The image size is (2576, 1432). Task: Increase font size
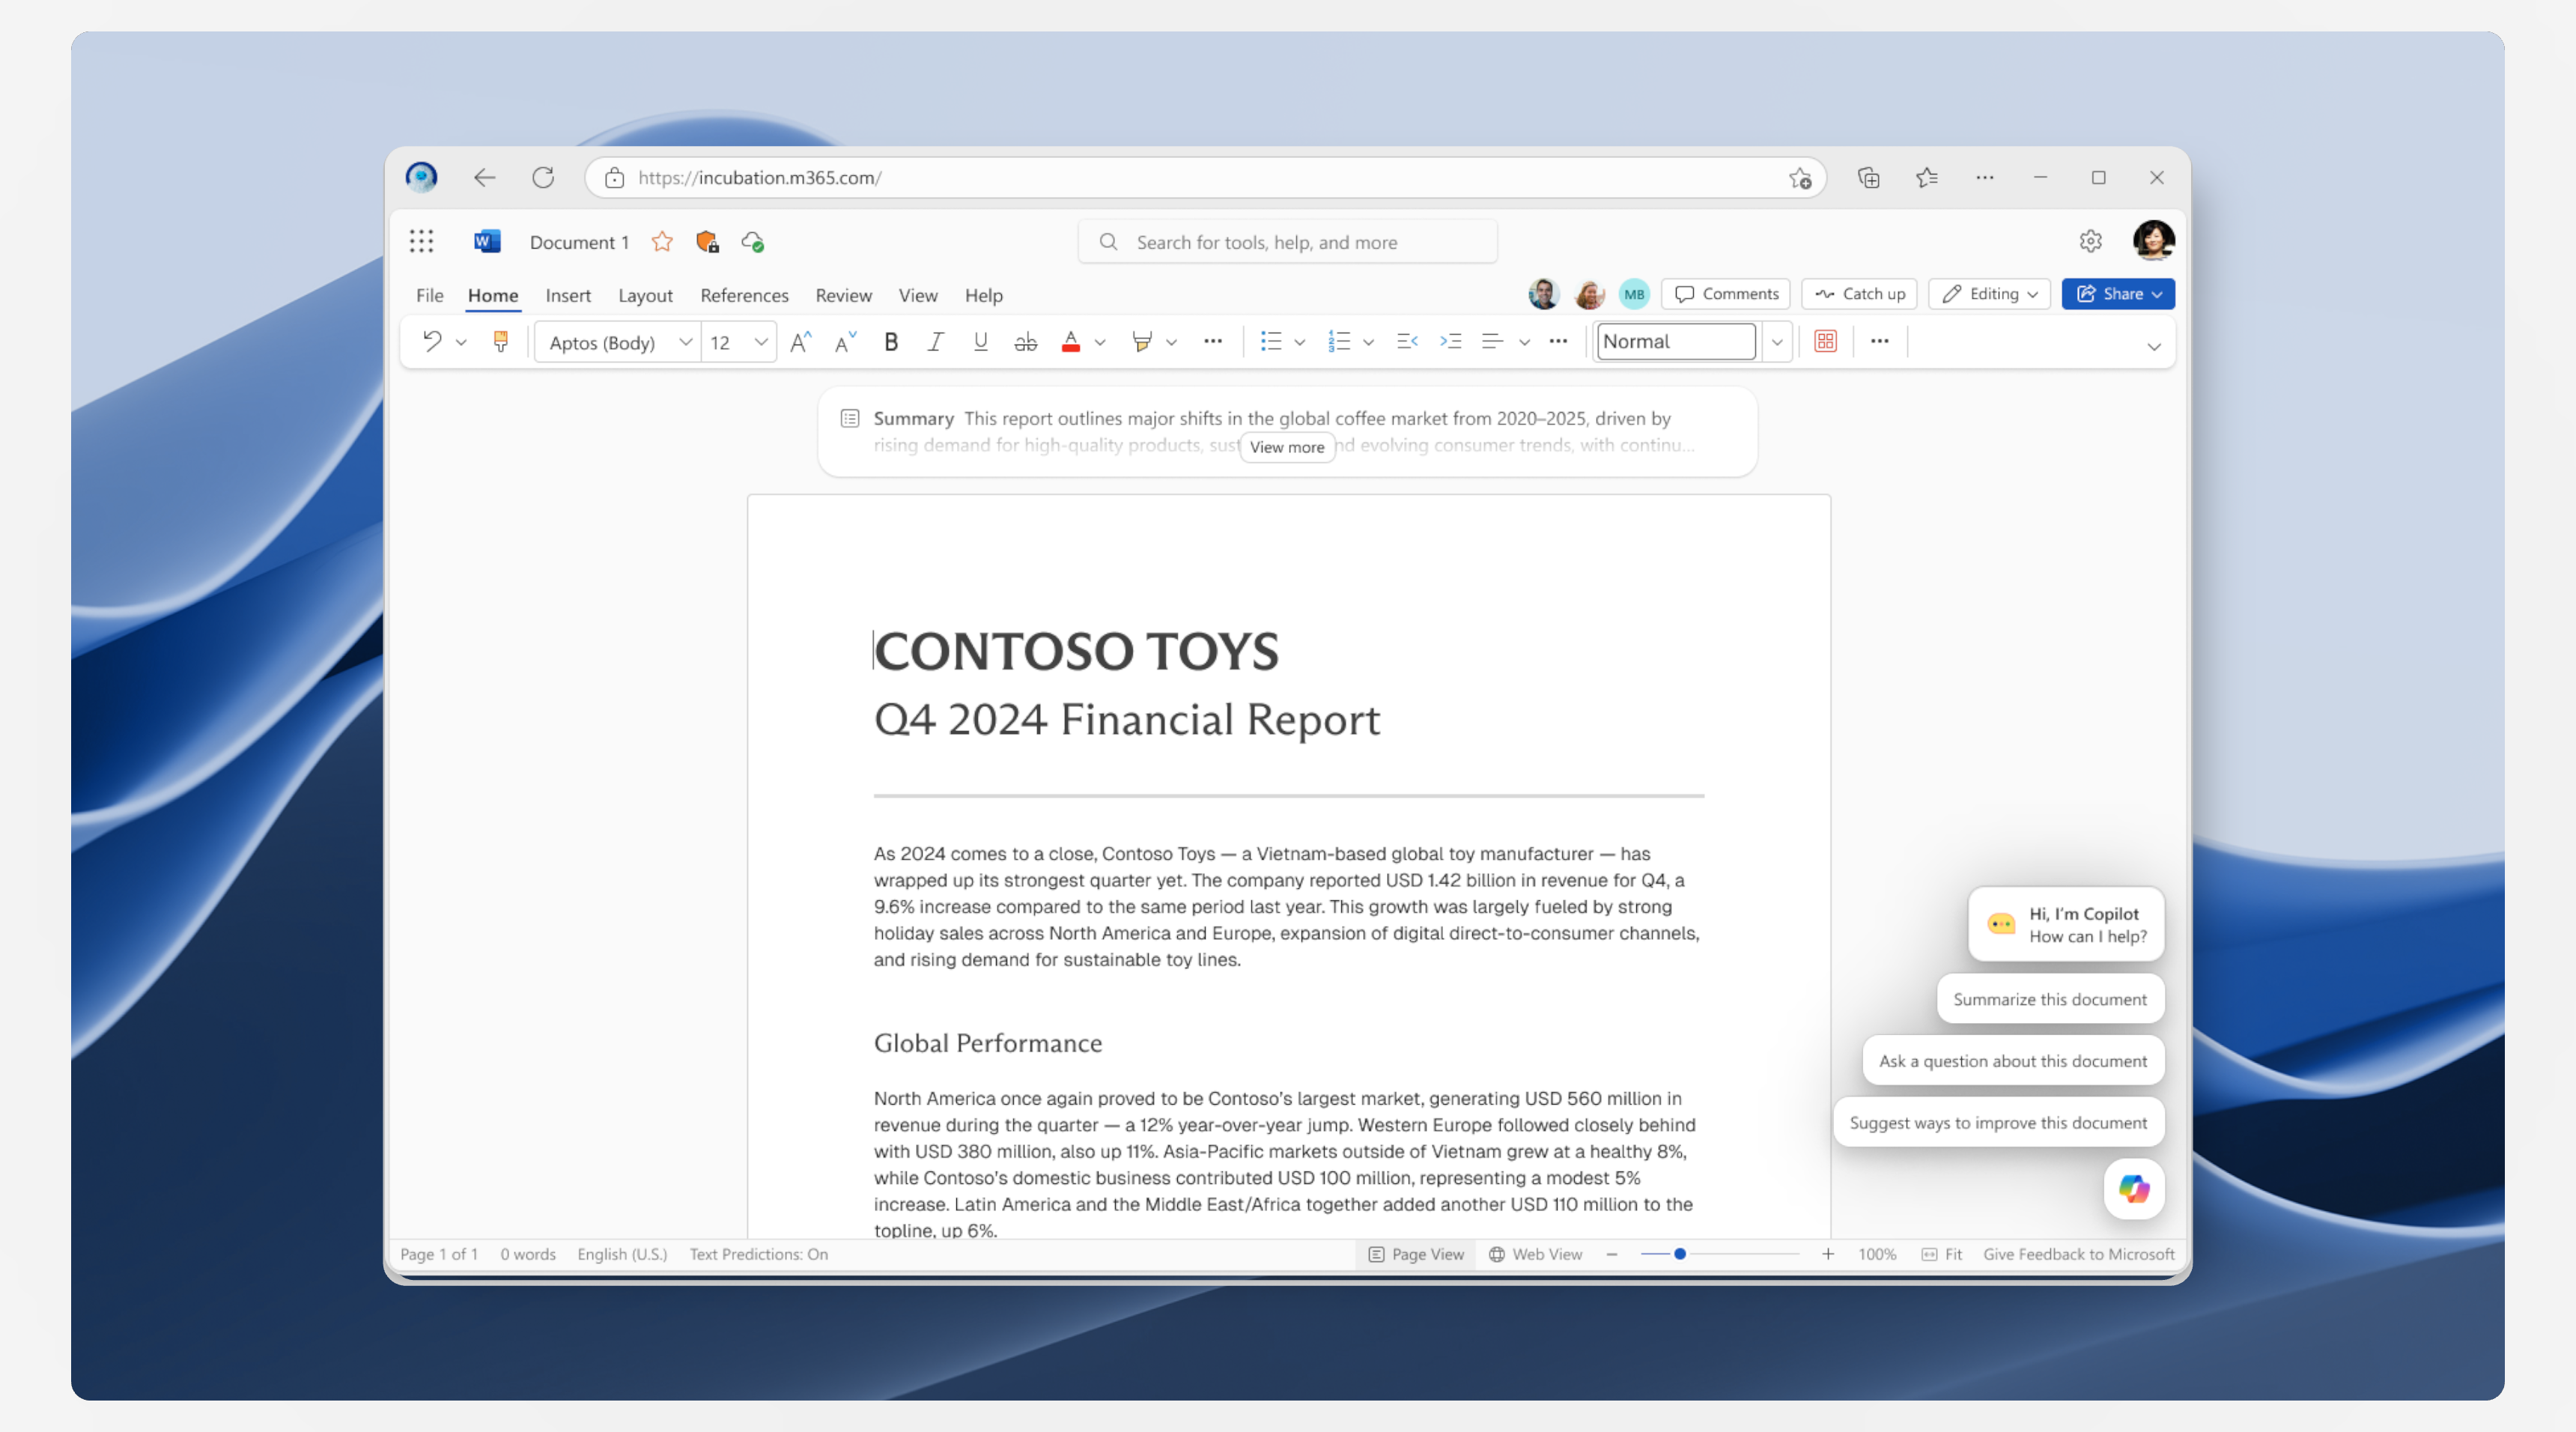click(800, 342)
